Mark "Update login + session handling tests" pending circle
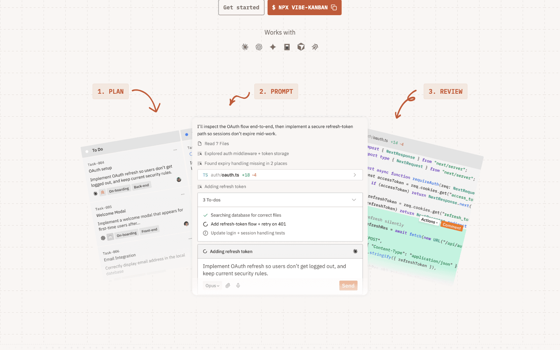560x350 pixels. coord(205,233)
